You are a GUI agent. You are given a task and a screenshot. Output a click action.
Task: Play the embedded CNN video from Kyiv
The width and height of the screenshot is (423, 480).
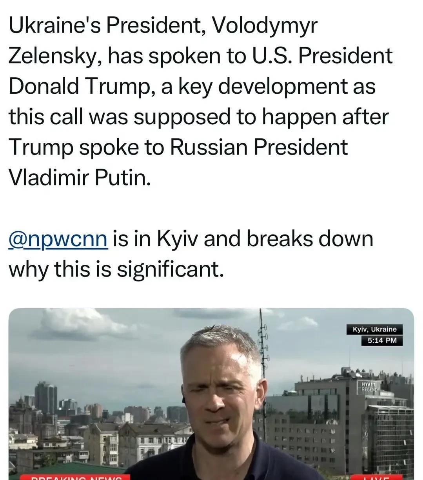tap(211, 394)
